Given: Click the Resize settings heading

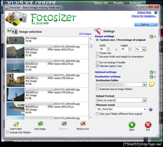Looking at the screenshot, I should pyautogui.click(x=105, y=36).
